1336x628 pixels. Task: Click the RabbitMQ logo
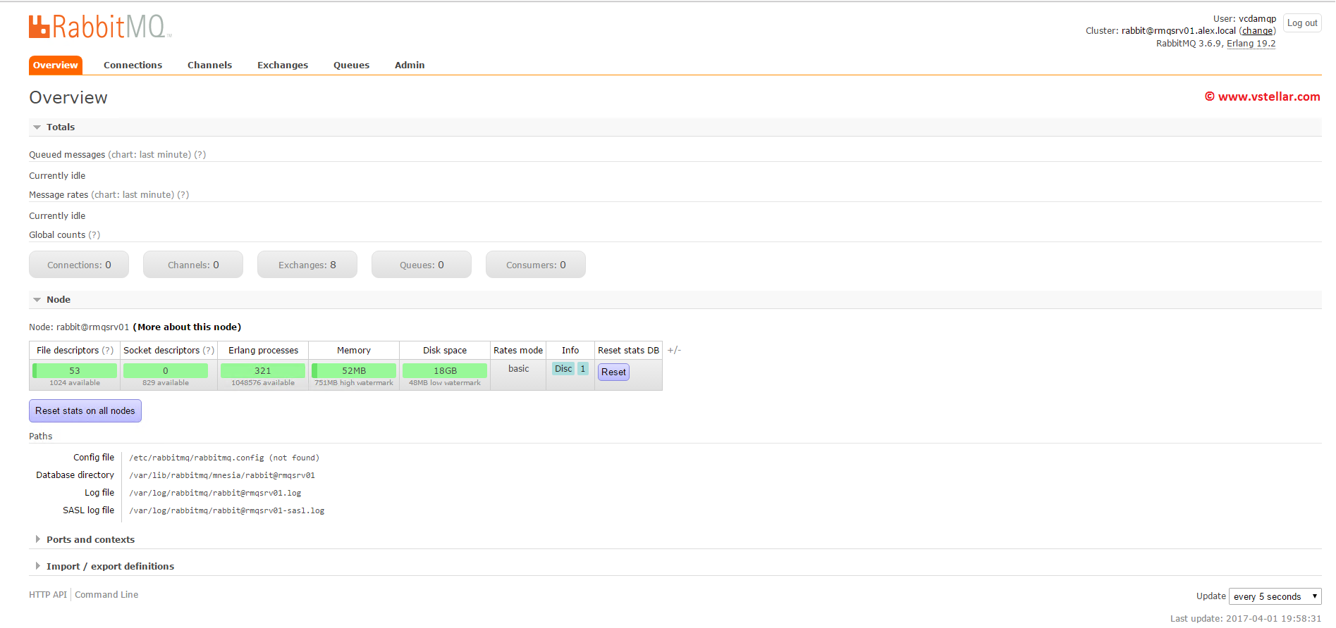pos(99,27)
